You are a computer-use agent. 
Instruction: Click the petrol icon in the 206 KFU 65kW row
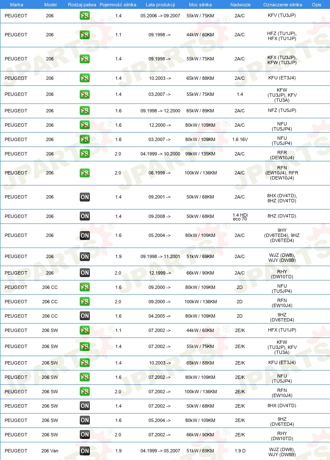pos(85,78)
